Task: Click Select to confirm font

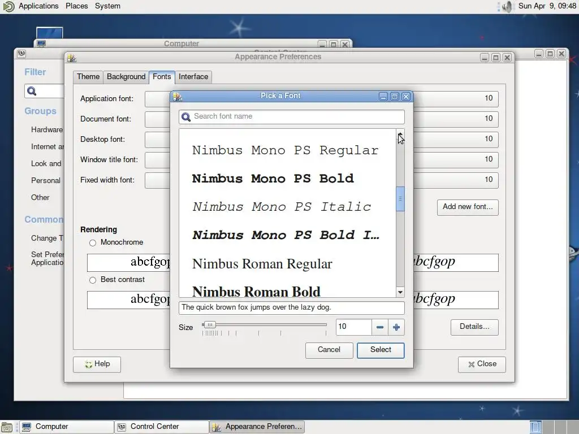Action: (x=381, y=350)
